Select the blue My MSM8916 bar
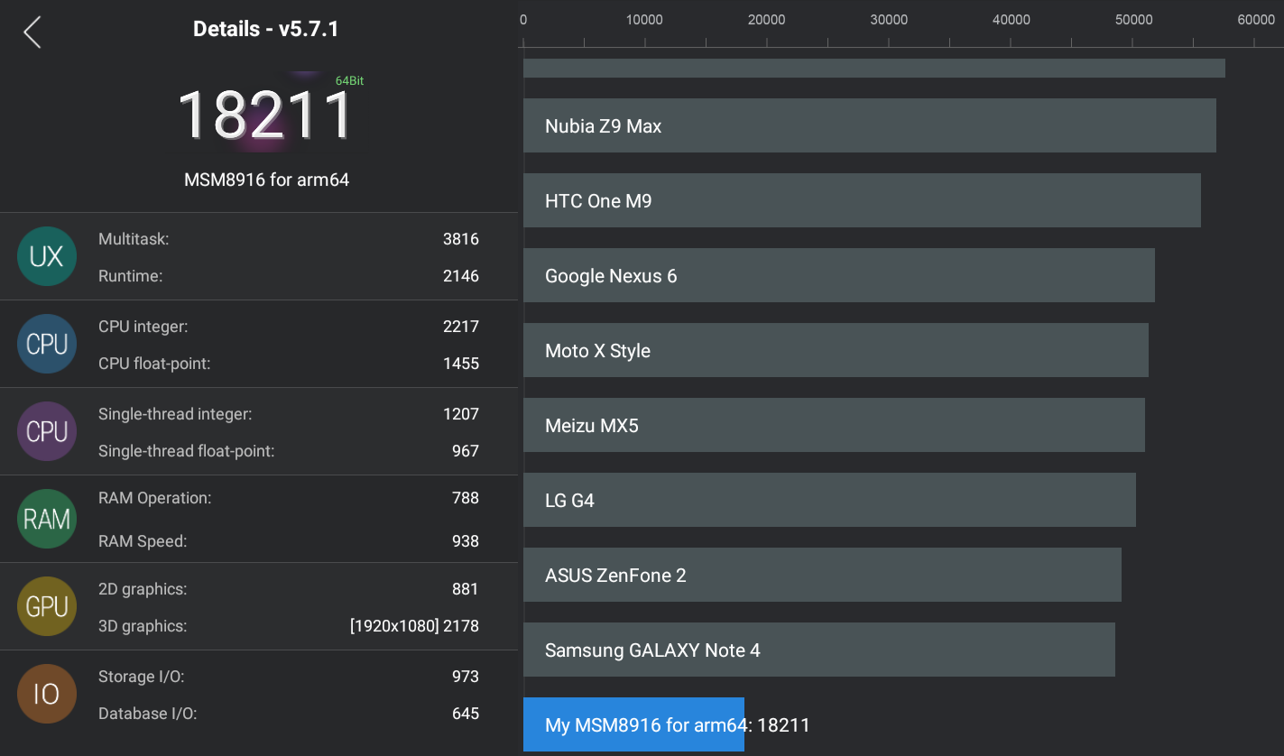 pyautogui.click(x=633, y=724)
